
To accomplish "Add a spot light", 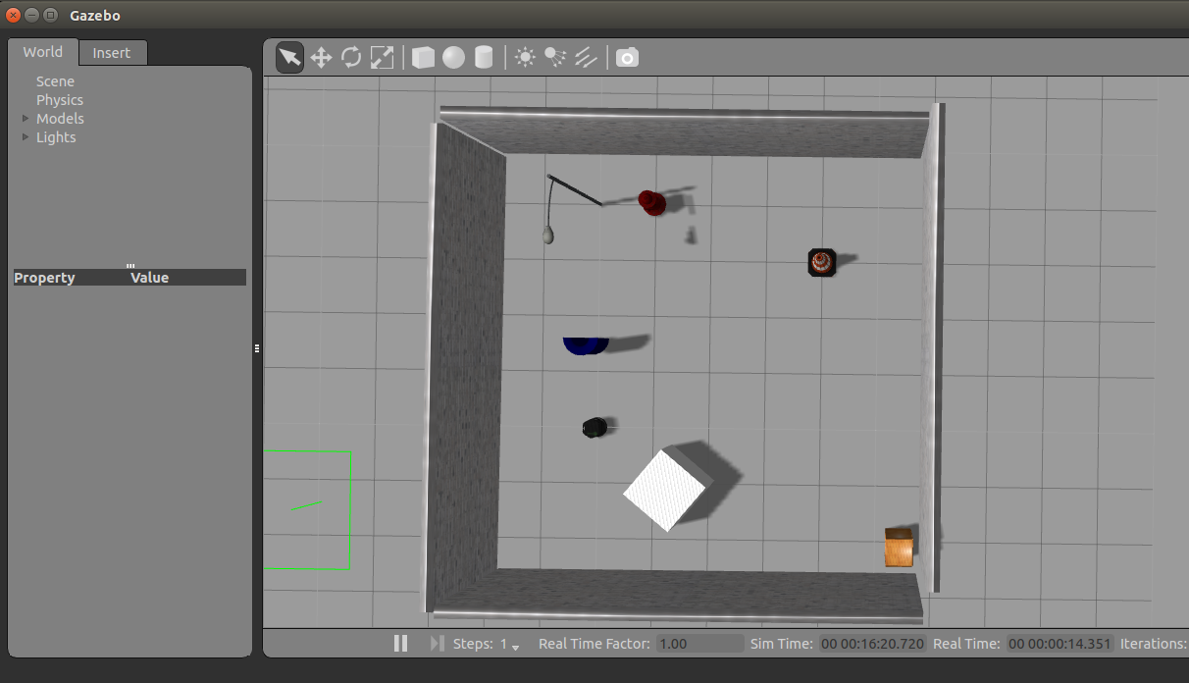I will 555,58.
